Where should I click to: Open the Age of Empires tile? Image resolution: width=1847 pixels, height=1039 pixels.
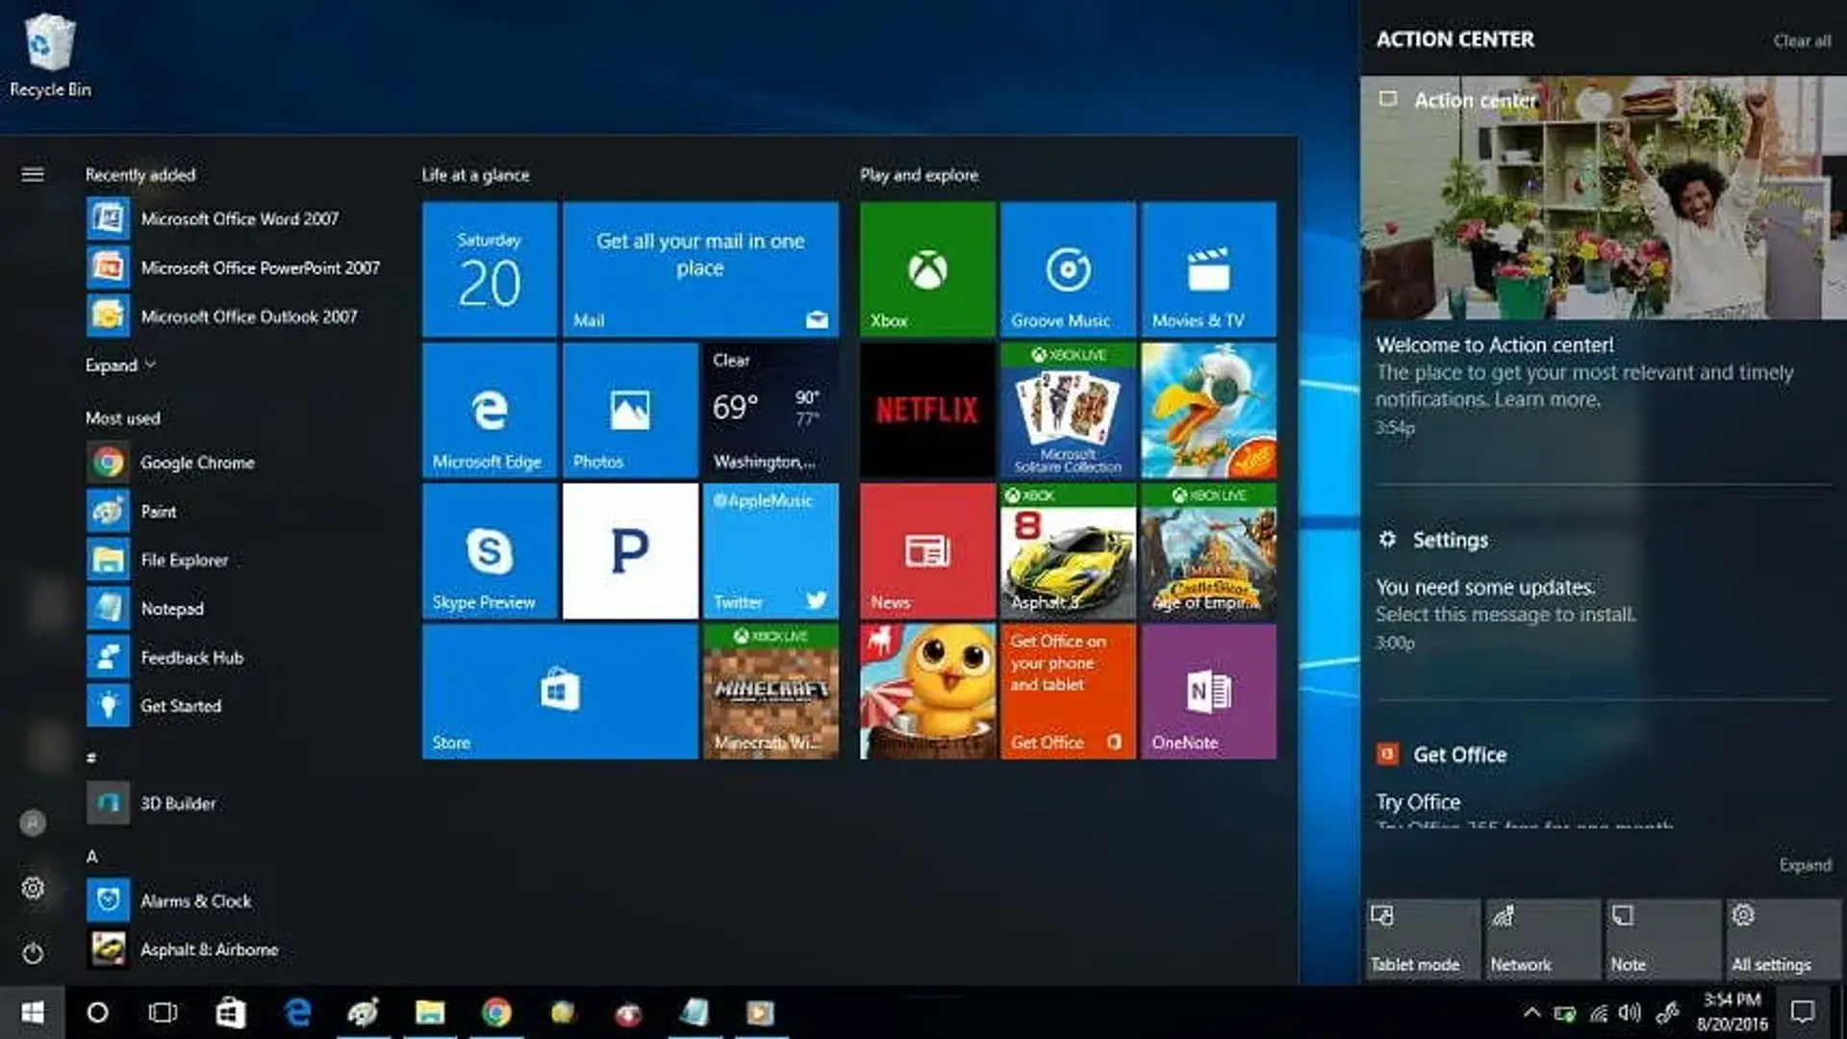click(1208, 550)
